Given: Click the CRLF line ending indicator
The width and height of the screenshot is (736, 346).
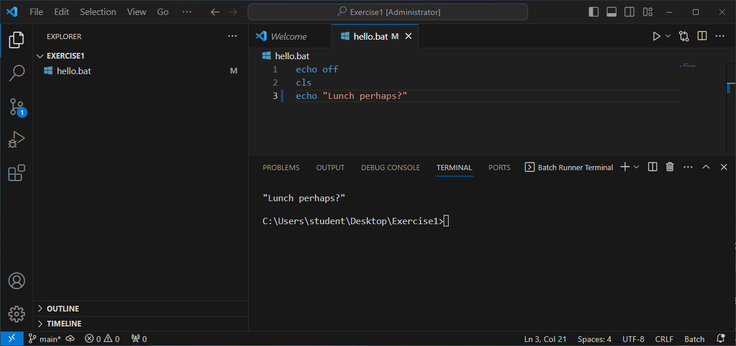Looking at the screenshot, I should pos(664,339).
